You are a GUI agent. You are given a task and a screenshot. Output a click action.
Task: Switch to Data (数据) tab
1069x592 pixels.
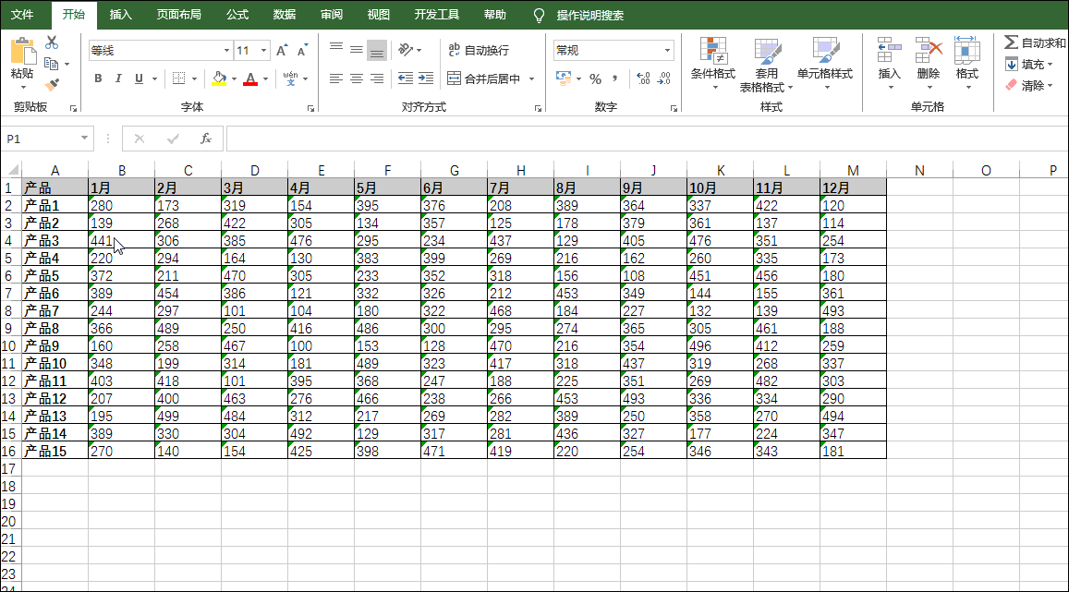tap(285, 15)
